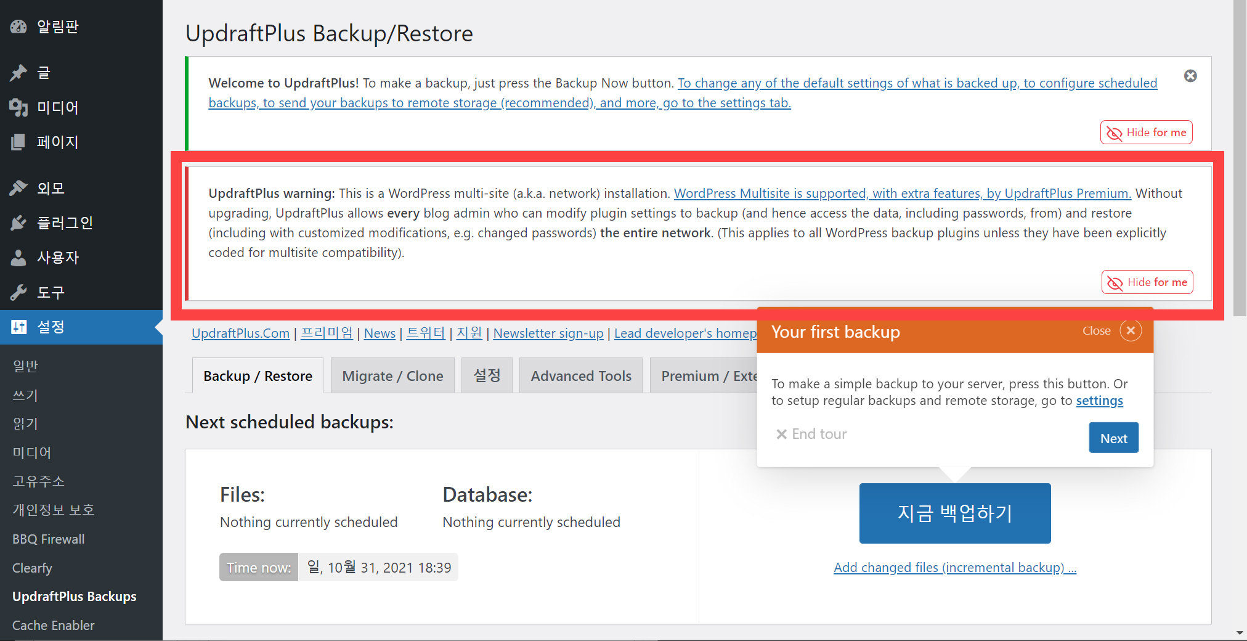
Task: Switch to the 설정 settings tab
Action: 487,375
